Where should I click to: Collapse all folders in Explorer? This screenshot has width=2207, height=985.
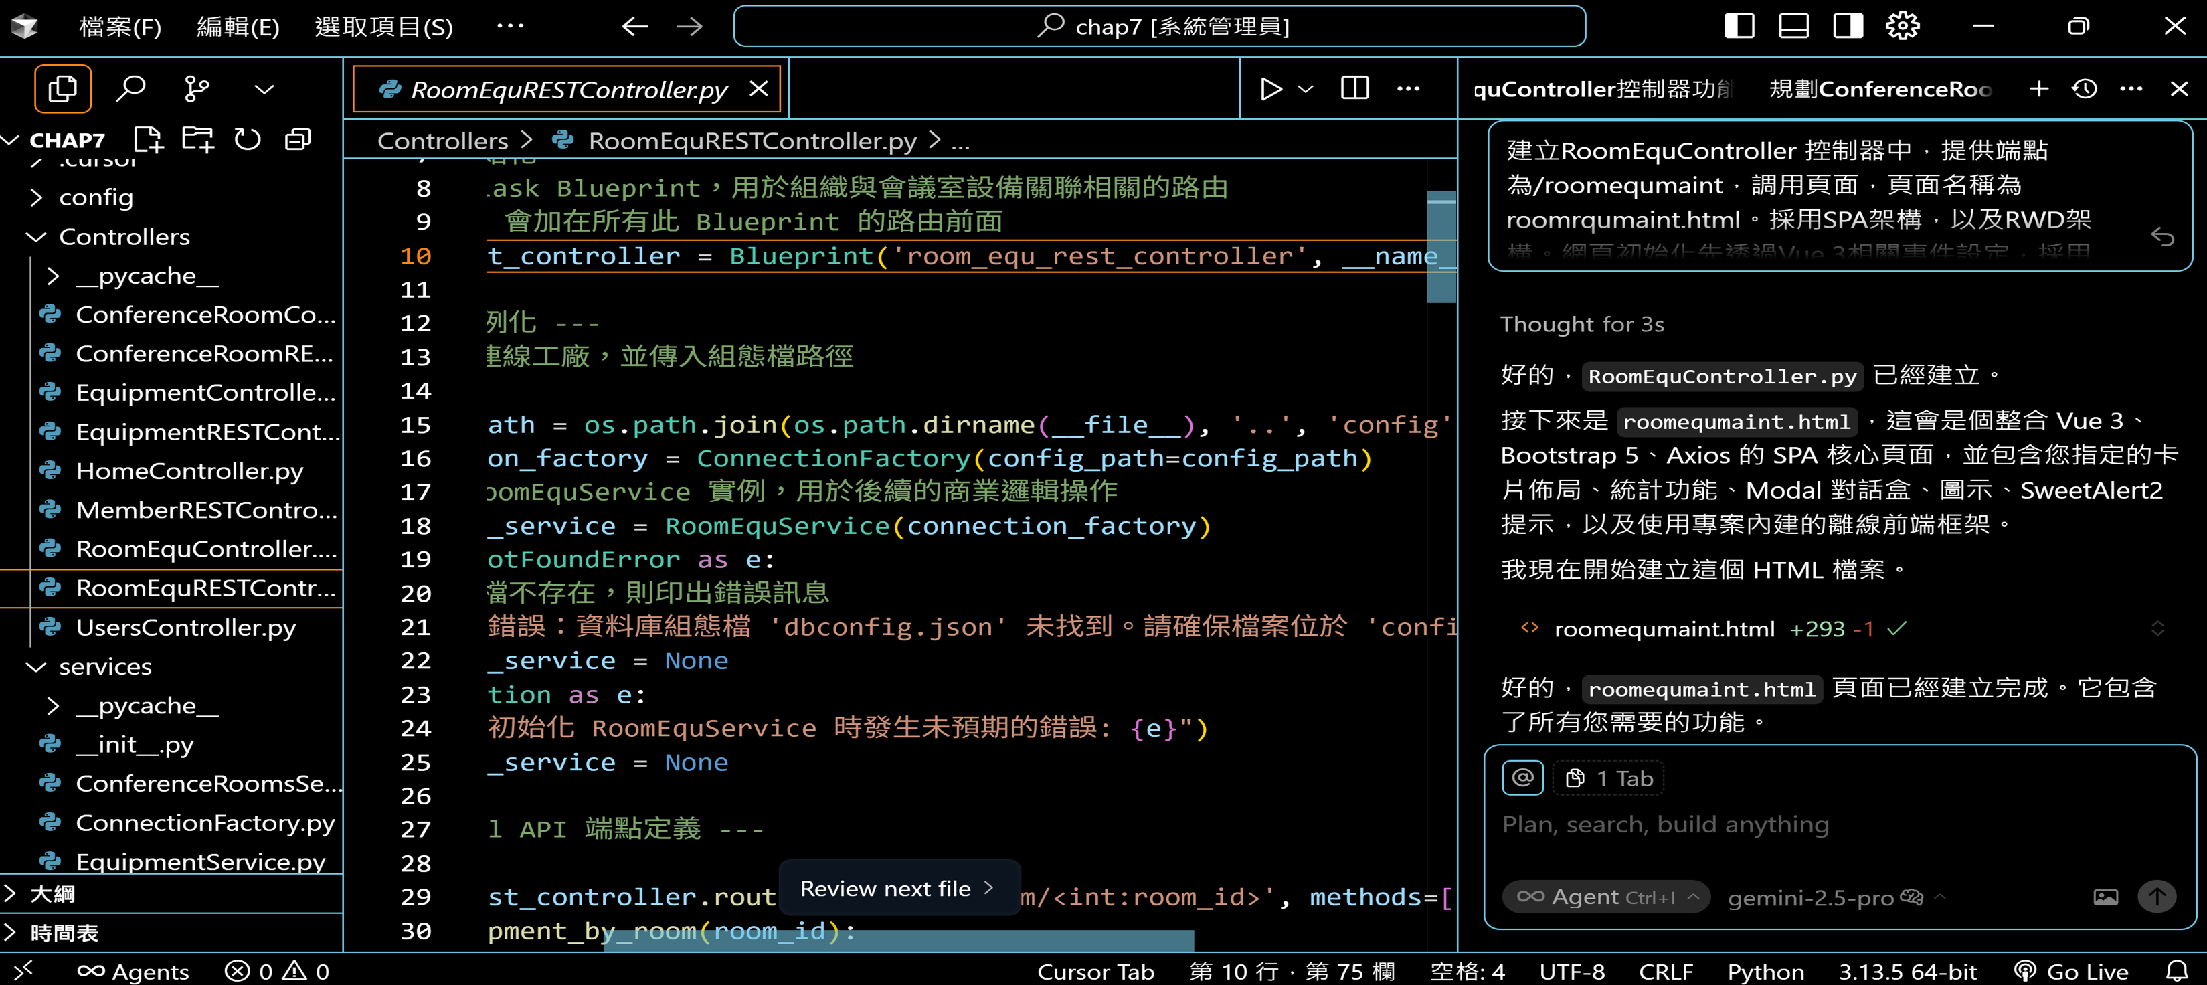click(297, 139)
